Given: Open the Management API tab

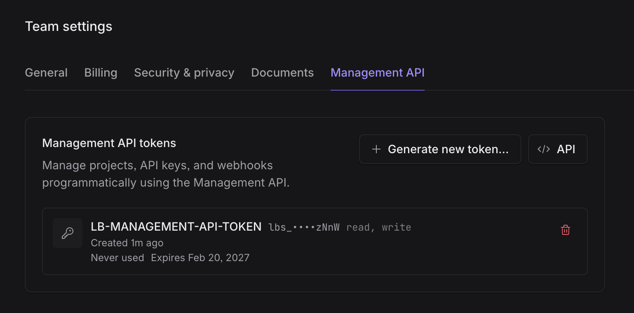Looking at the screenshot, I should tap(377, 72).
